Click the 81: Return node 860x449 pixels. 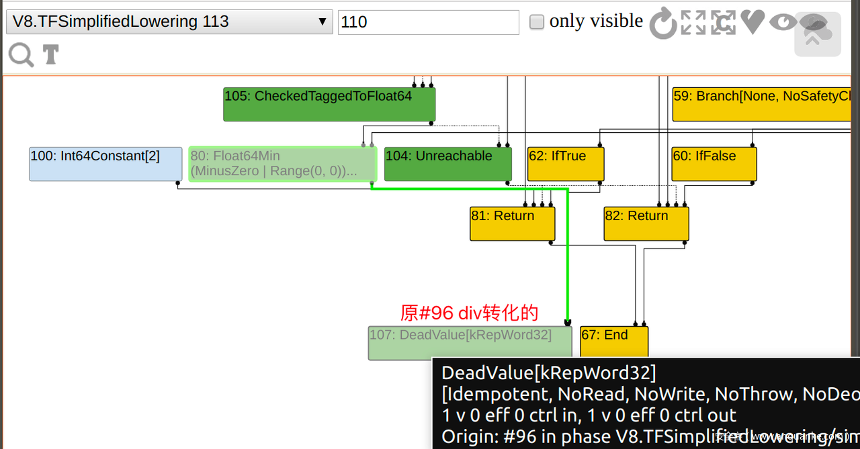point(512,223)
